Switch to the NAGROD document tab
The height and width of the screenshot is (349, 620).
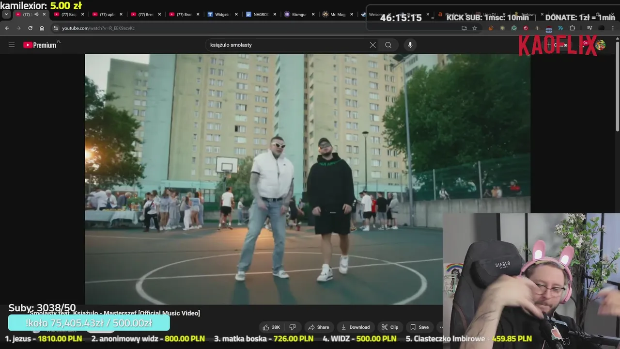click(x=261, y=15)
